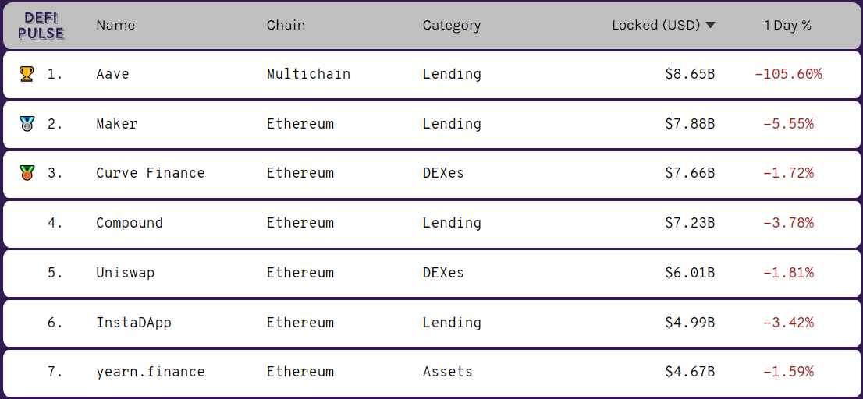Open the Compound project link
The height and width of the screenshot is (399, 863).
coord(130,223)
